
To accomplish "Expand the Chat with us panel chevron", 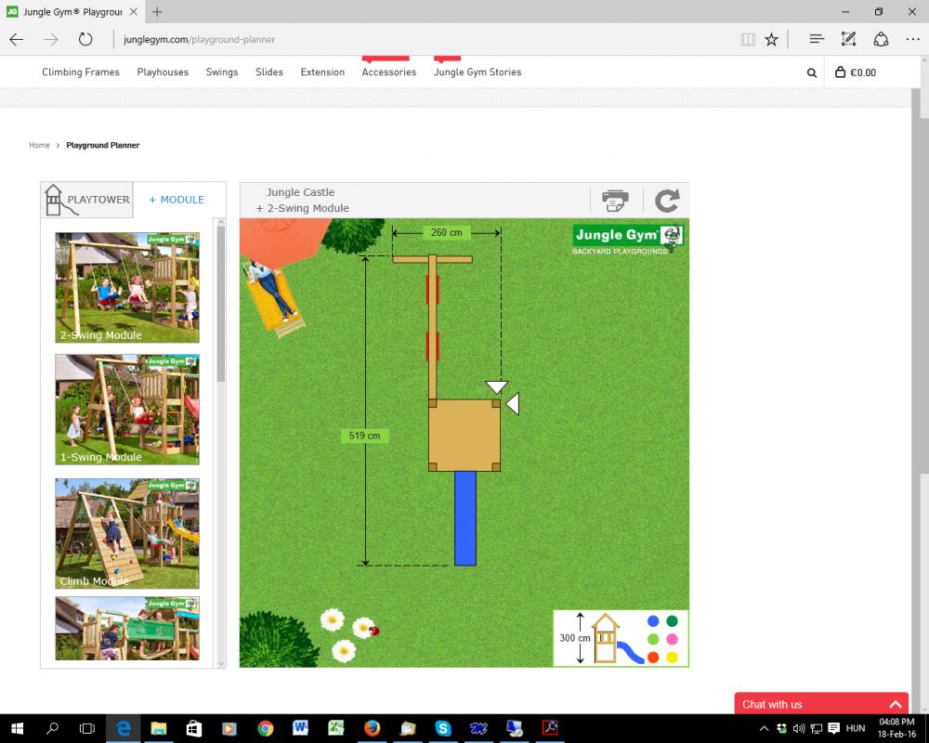I will tap(896, 705).
